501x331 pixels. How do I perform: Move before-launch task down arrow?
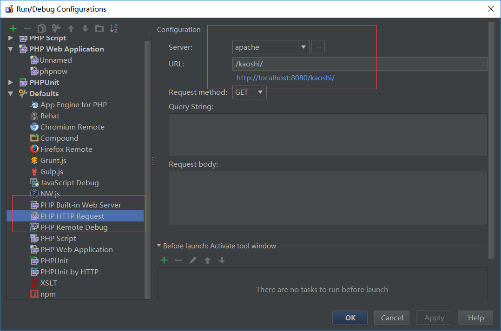[x=222, y=260]
